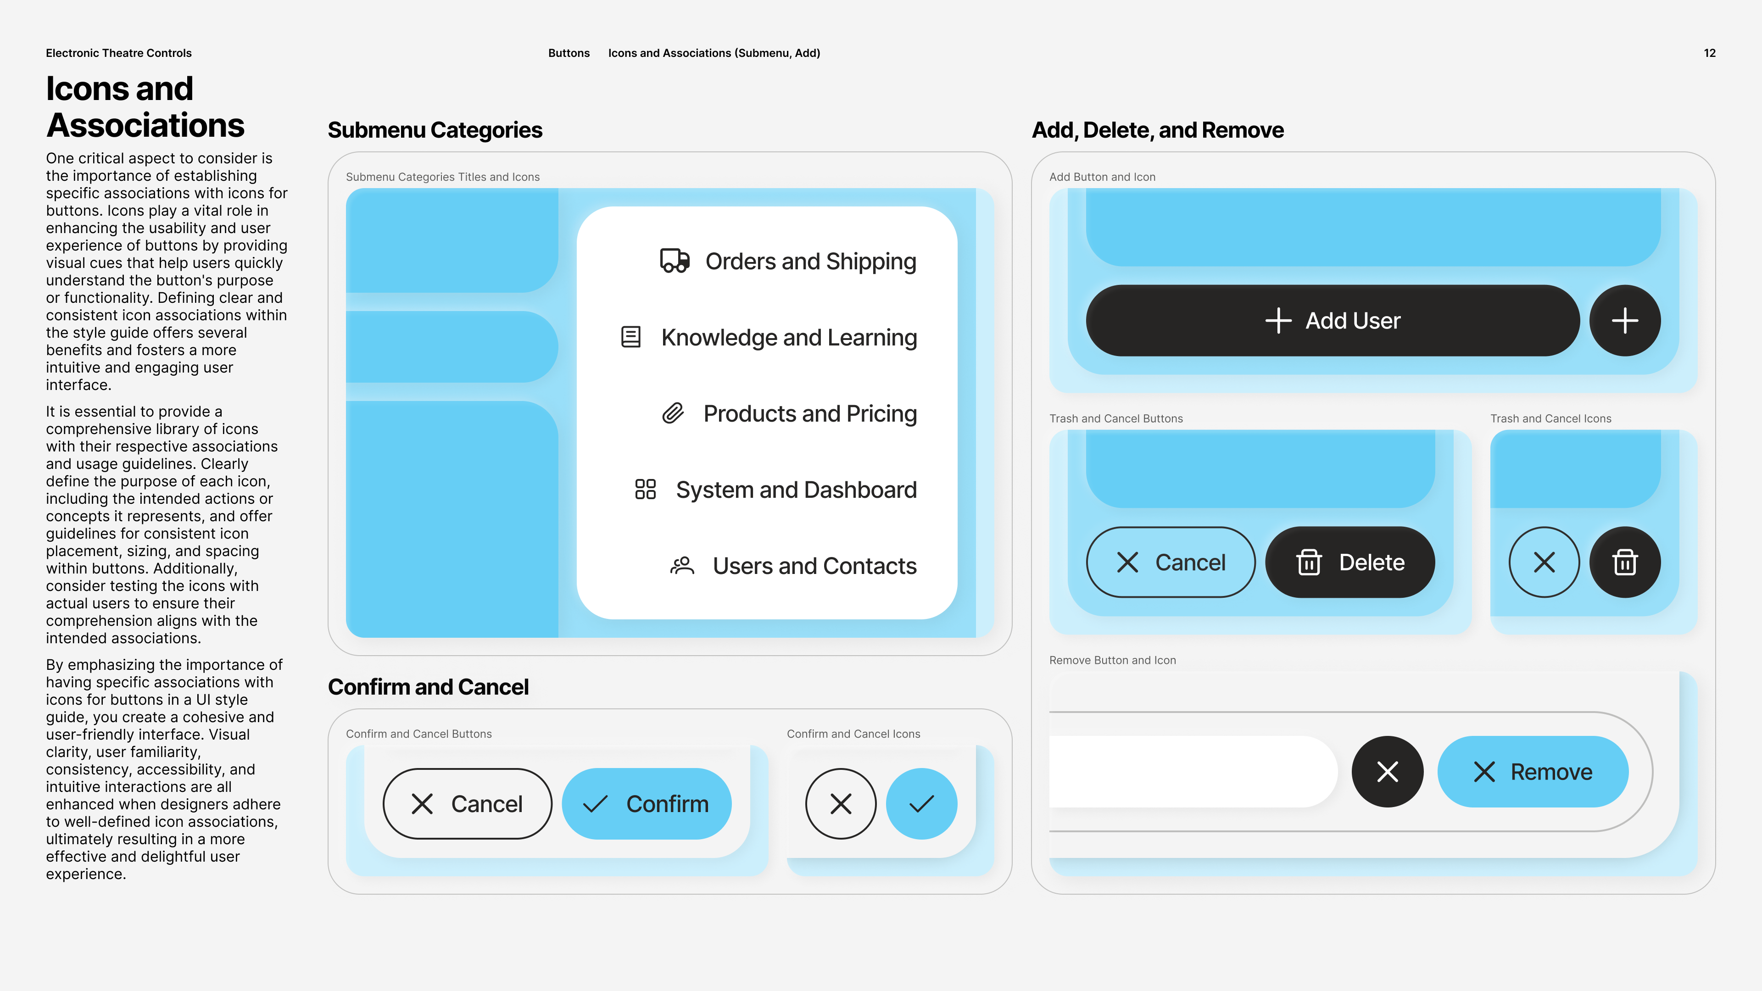Image resolution: width=1762 pixels, height=991 pixels.
Task: Expand the Add Delete and Remove section
Action: click(x=1157, y=128)
